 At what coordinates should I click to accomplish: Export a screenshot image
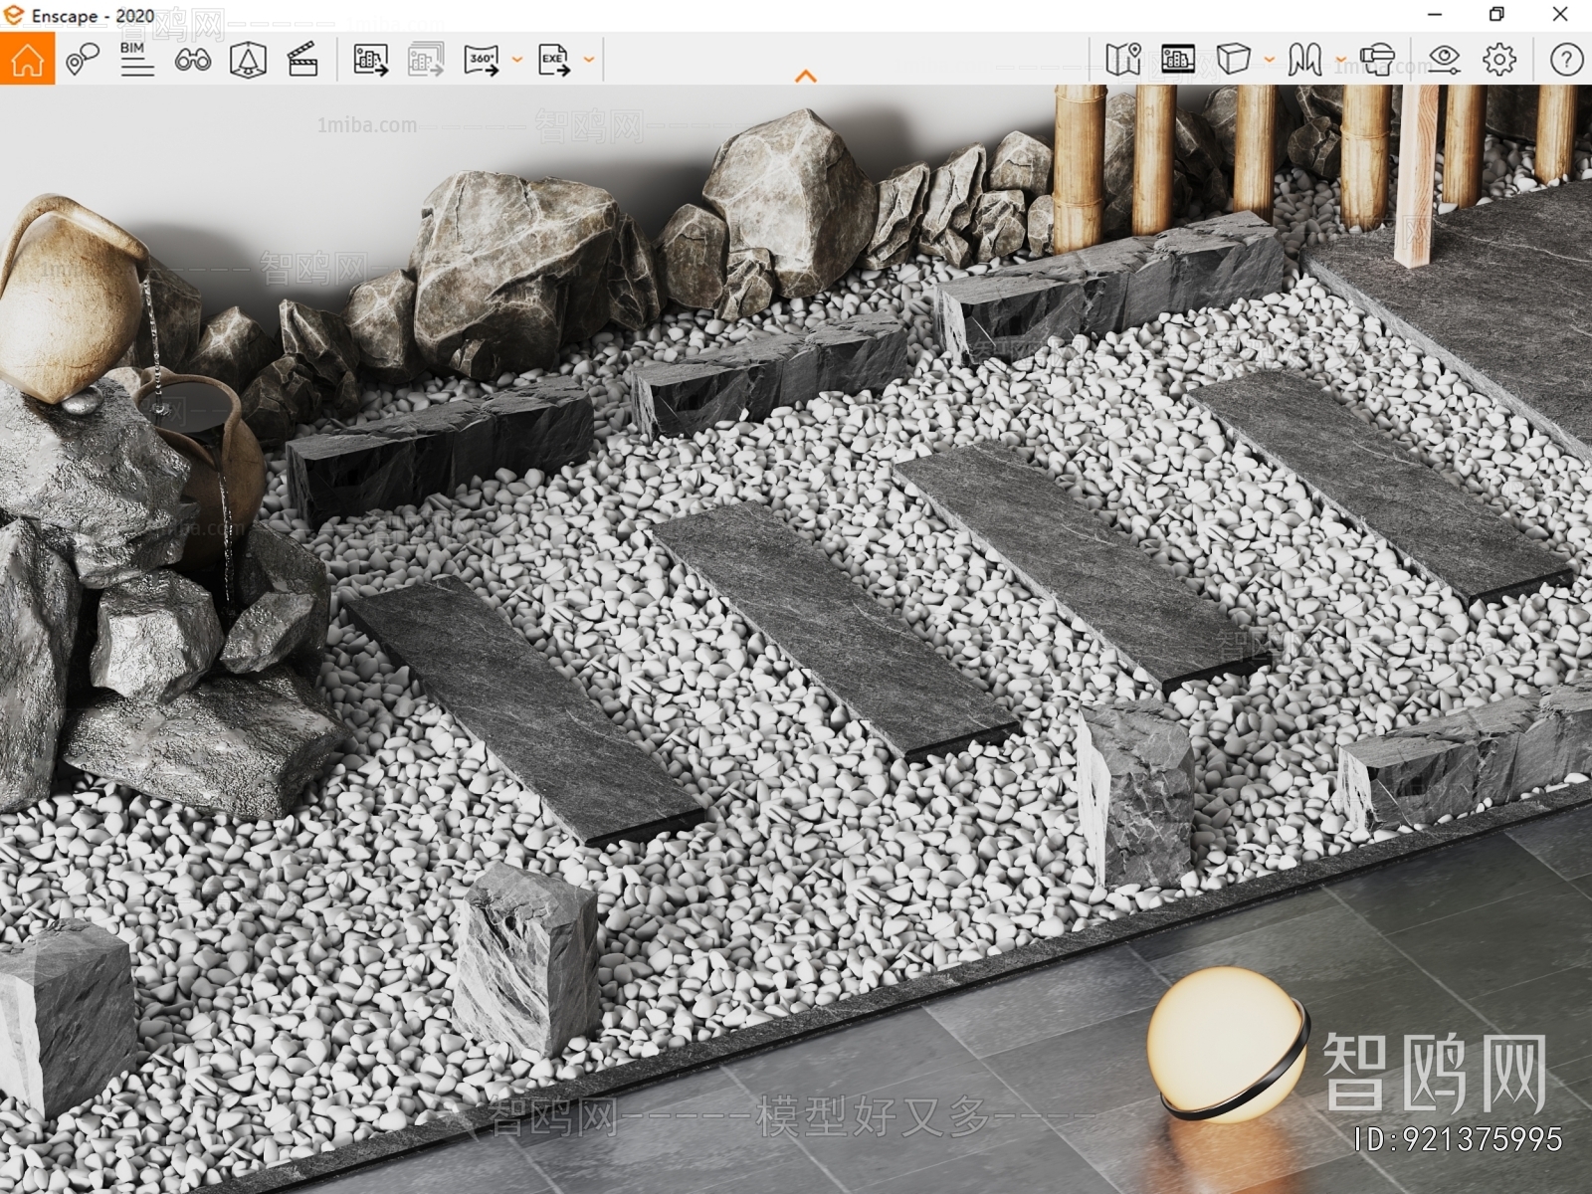(370, 60)
